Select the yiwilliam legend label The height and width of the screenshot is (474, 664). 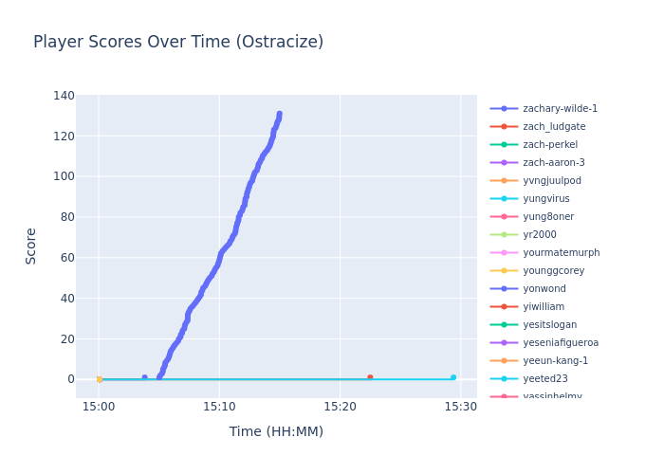tap(544, 307)
